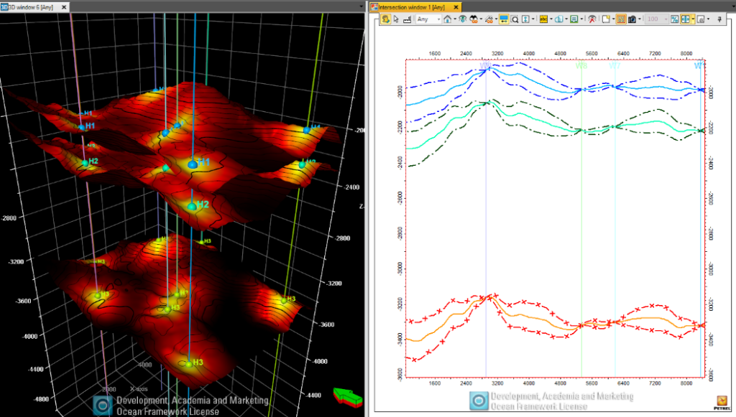Select the hand pan tool in intersection toolbar
The image size is (736, 417).
click(x=385, y=19)
